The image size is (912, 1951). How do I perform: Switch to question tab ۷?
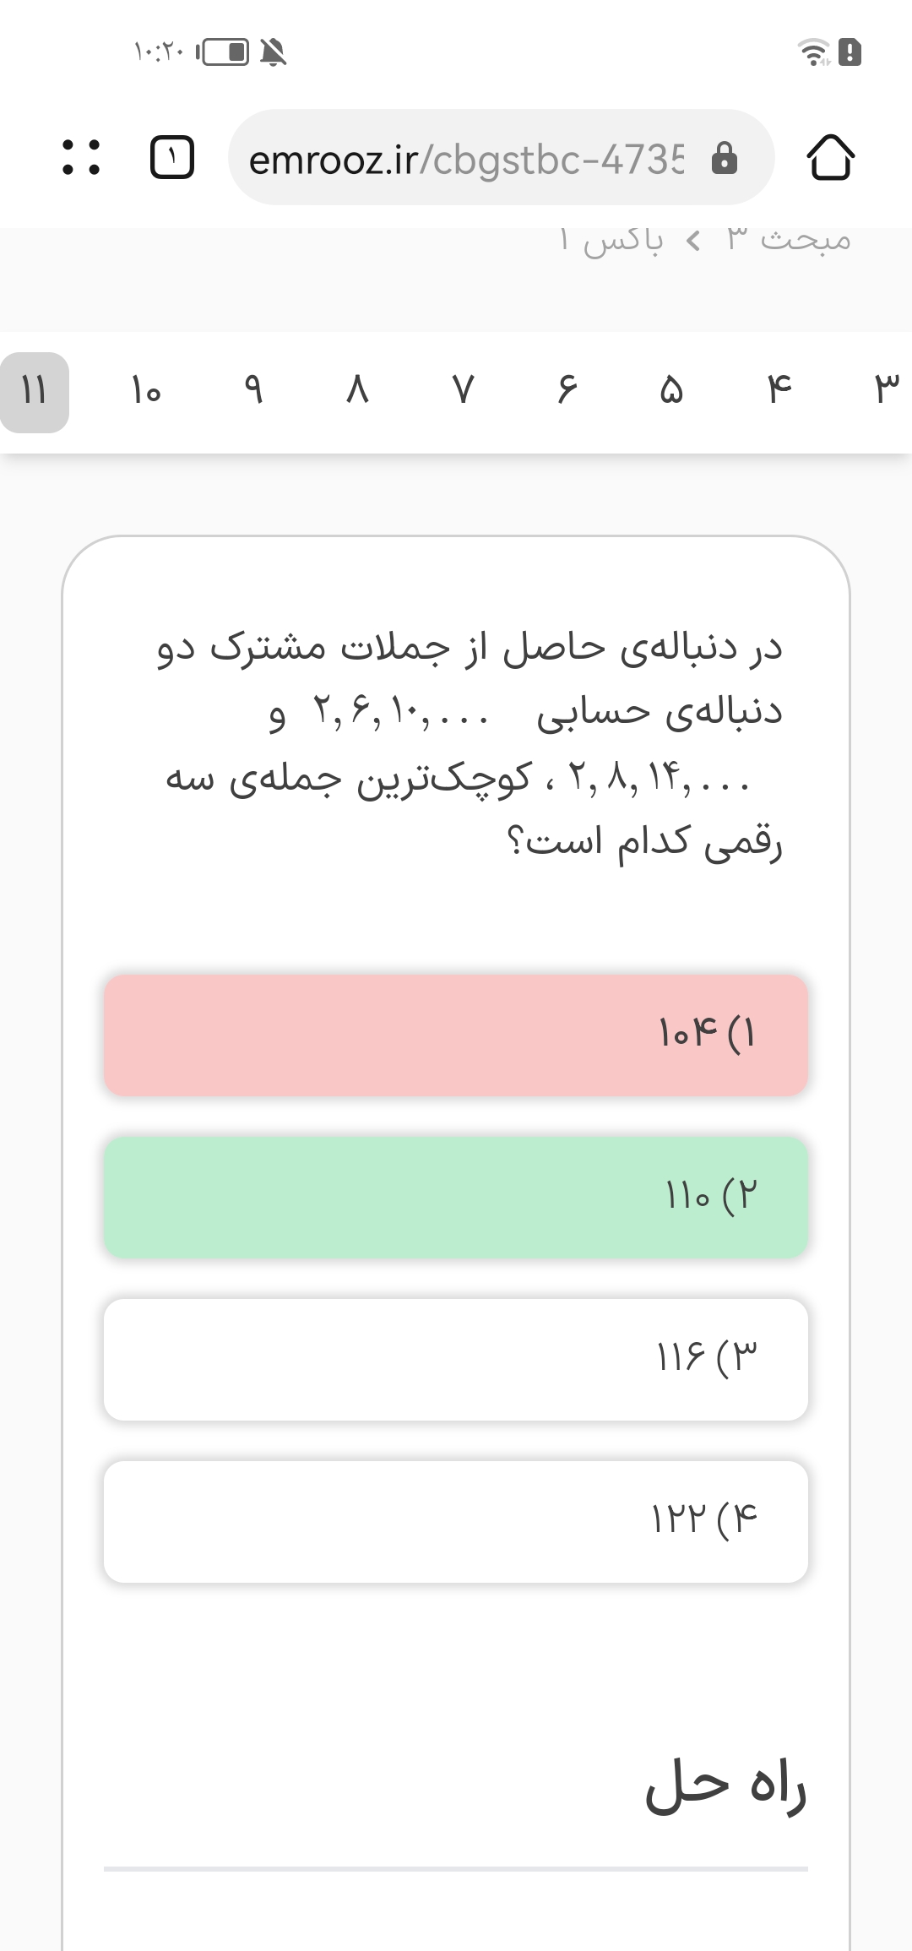pos(463,391)
